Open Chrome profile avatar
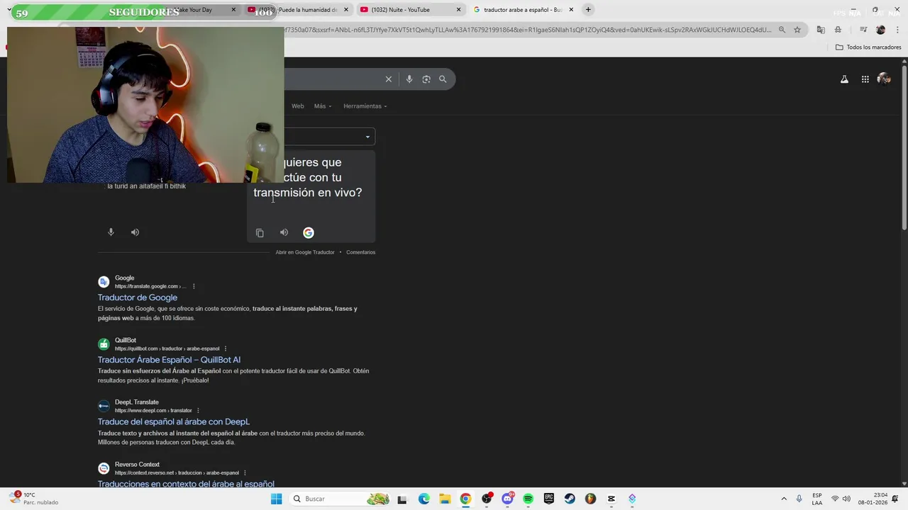 tap(880, 30)
